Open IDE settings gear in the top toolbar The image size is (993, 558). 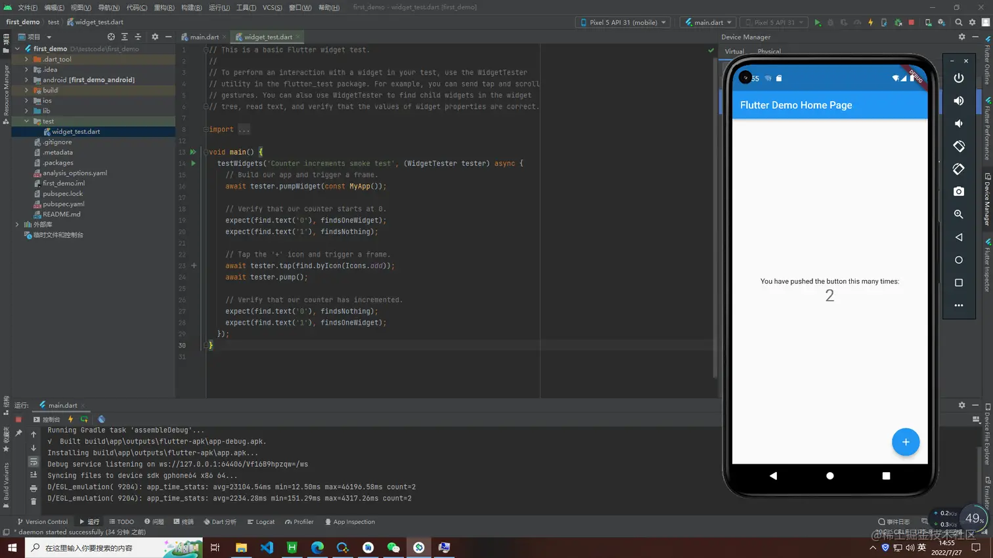973,22
